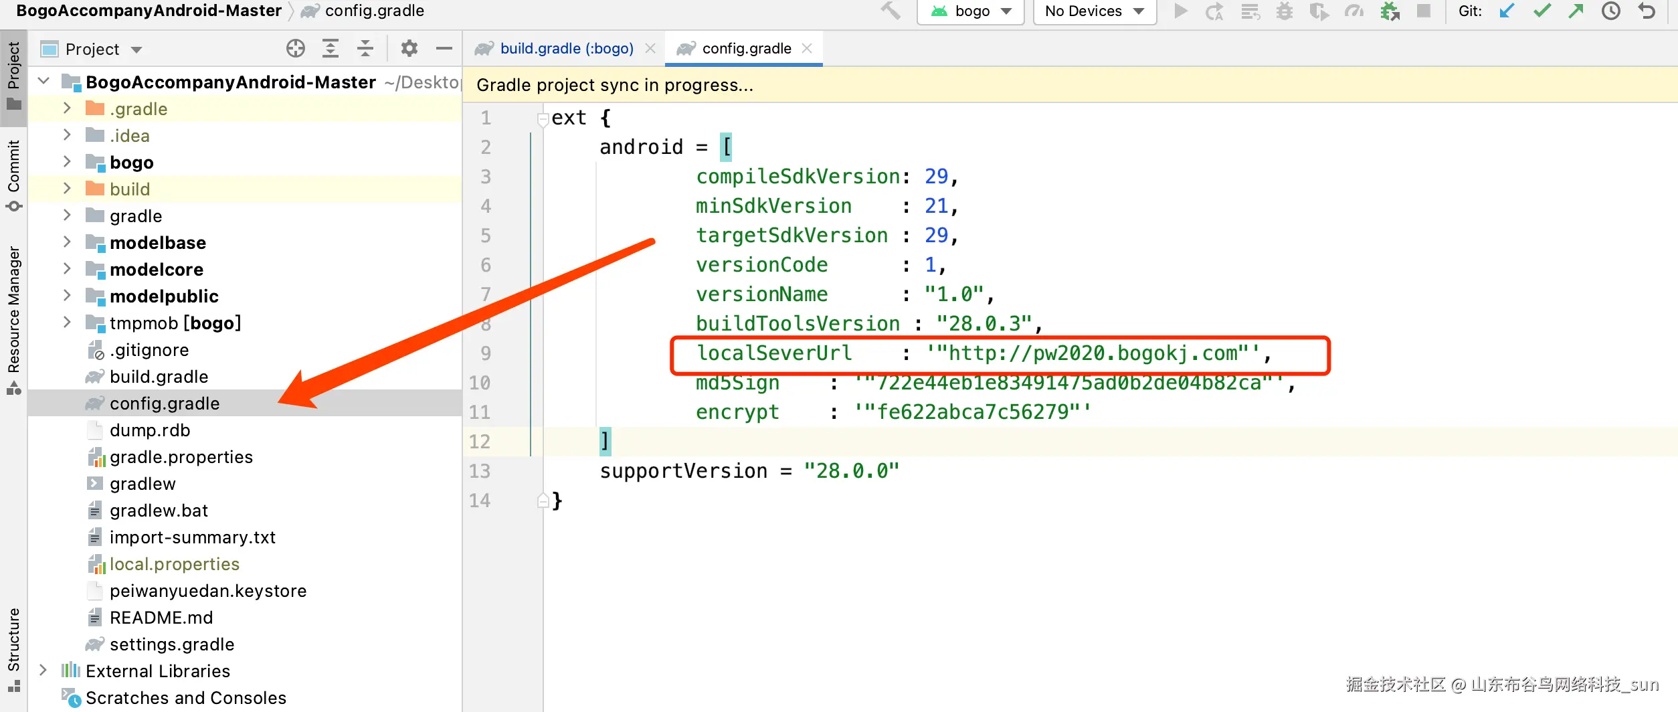This screenshot has width=1678, height=712.
Task: Click the Apply Changes and Restart icon
Action: (1214, 11)
